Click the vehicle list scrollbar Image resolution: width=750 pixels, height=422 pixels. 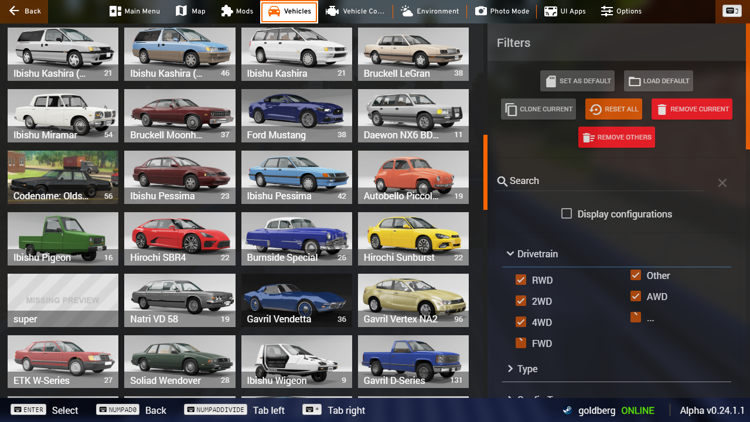point(485,172)
